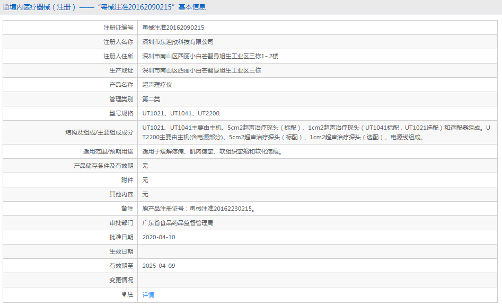Click the registrant name 深圳市东迪欣科技有限公司
The height and width of the screenshot is (307, 502).
[178, 42]
